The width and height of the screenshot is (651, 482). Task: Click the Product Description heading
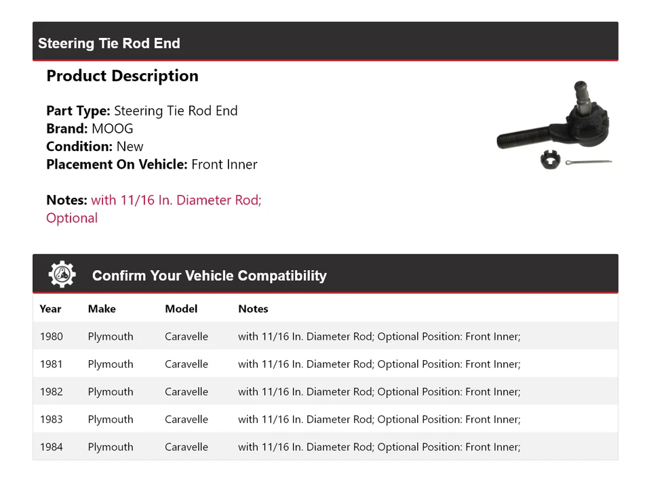[x=122, y=76]
